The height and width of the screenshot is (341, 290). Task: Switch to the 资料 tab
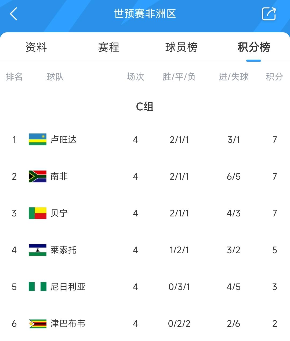pyautogui.click(x=36, y=47)
